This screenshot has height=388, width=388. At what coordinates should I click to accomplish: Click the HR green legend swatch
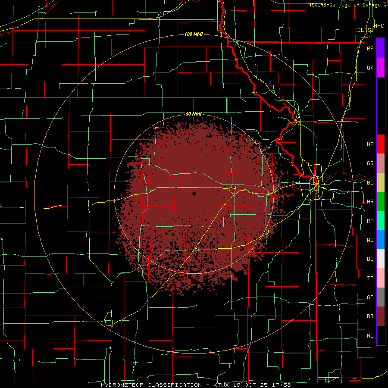click(x=381, y=201)
